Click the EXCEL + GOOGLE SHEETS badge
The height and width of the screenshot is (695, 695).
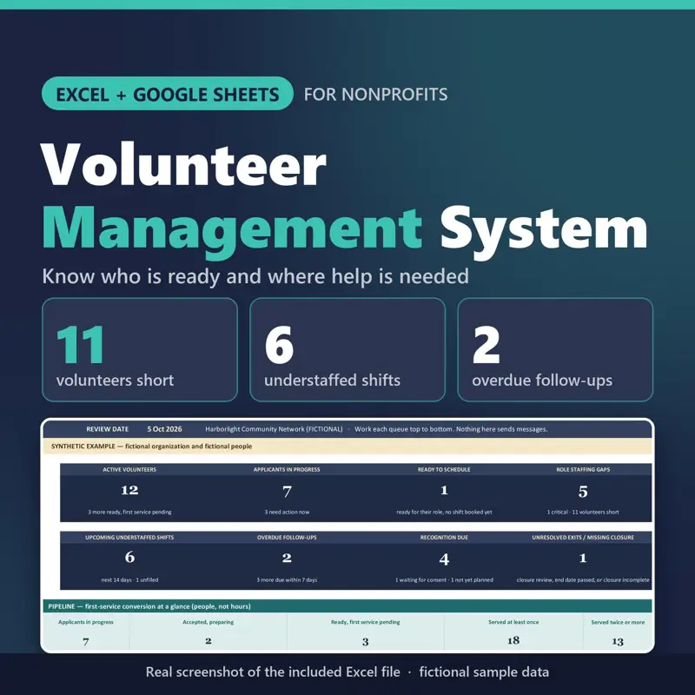(168, 94)
